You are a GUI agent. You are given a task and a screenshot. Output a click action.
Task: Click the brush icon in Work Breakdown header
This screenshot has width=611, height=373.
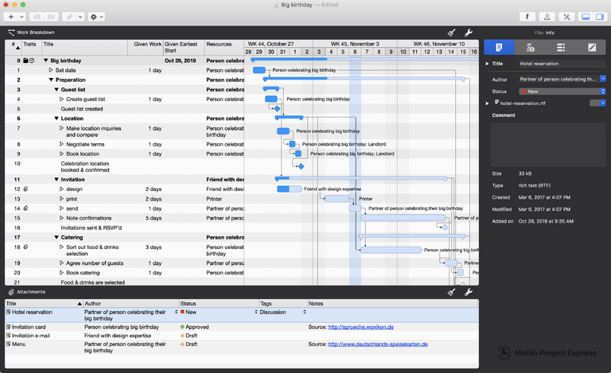[x=452, y=33]
